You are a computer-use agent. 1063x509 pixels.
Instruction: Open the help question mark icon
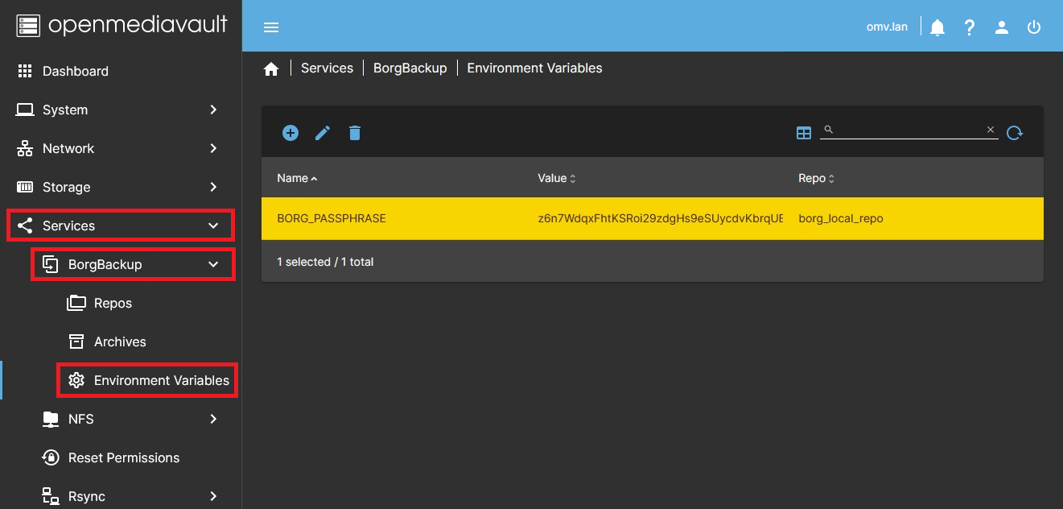(x=970, y=27)
